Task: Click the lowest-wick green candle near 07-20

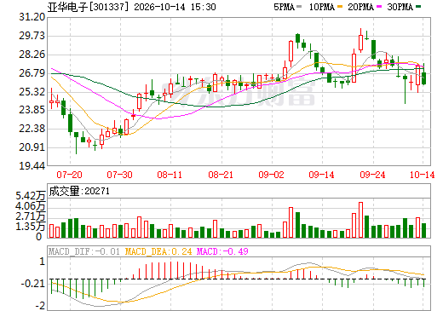Action: pyautogui.click(x=76, y=143)
